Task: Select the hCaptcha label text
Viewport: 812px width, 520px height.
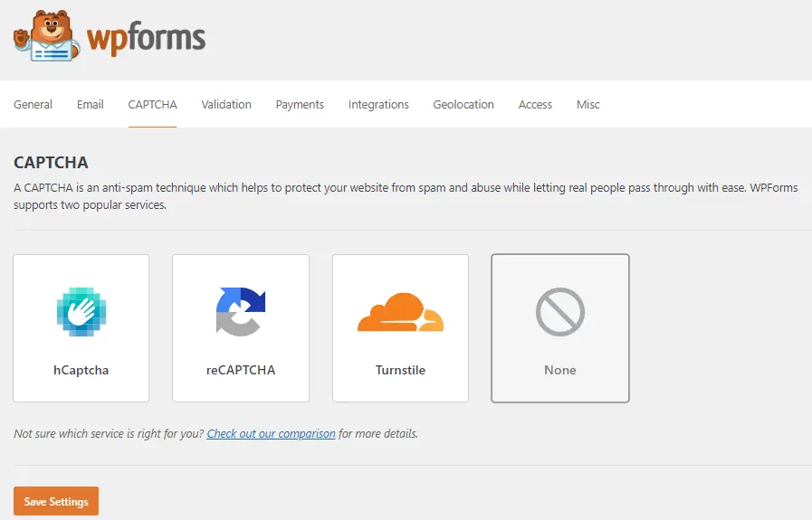Action: (x=81, y=370)
